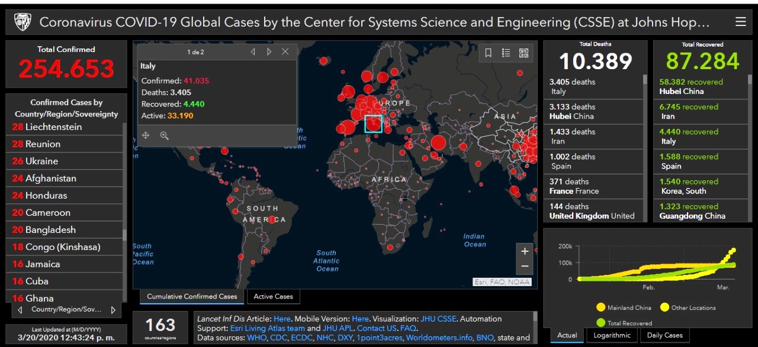This screenshot has width=758, height=347.
Task: Switch to Cumulative Confirmed Cases tab
Action: click(192, 297)
